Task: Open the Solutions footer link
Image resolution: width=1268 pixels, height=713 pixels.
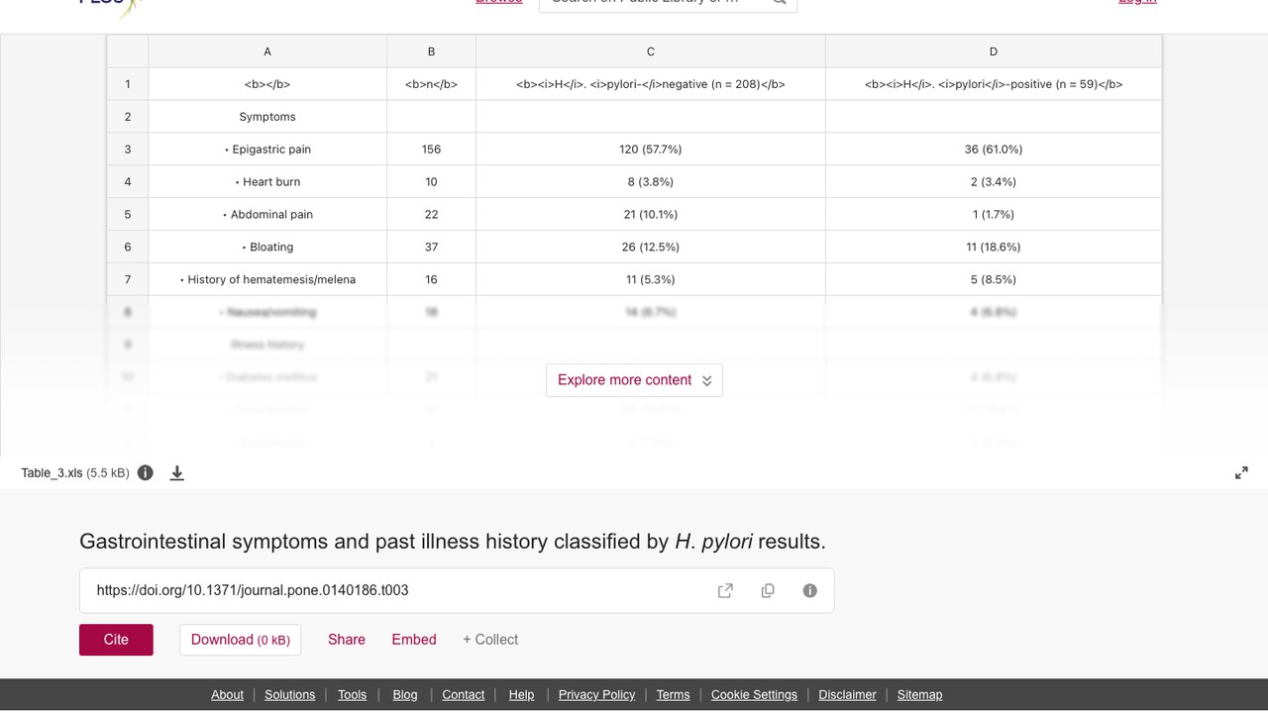Action: [x=289, y=695]
